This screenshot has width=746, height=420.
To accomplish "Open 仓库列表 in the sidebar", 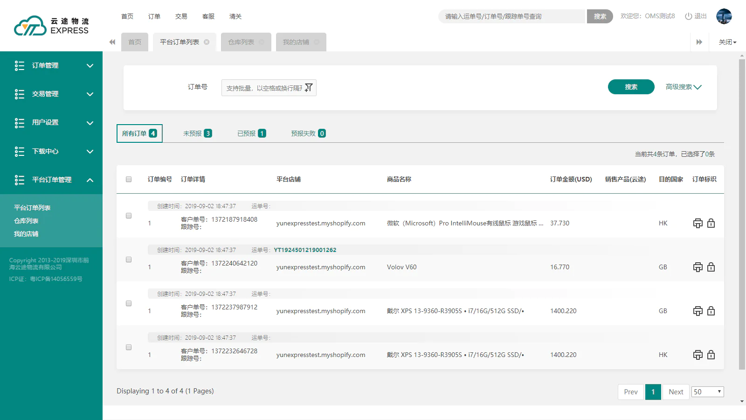I will tap(26, 221).
